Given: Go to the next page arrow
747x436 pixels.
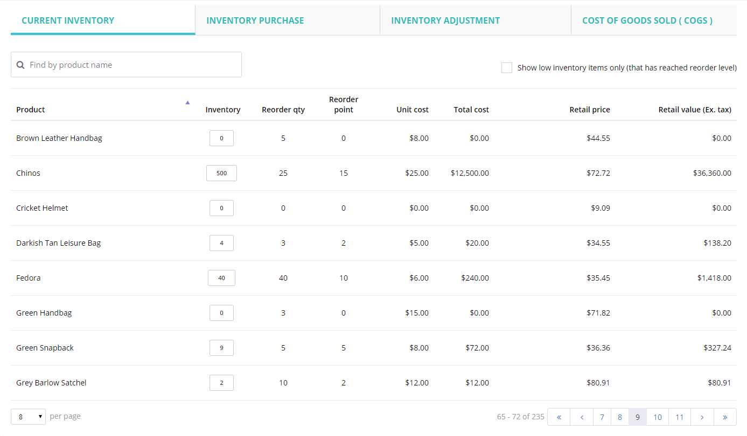Looking at the screenshot, I should pyautogui.click(x=702, y=417).
